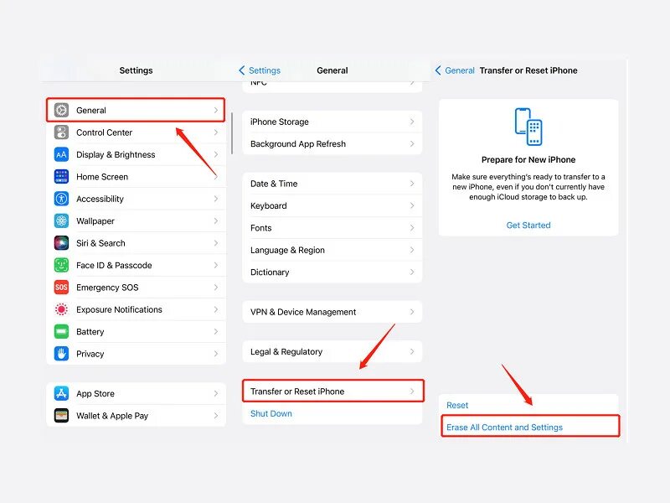
Task: Select Language & Region menu row
Action: pyautogui.click(x=332, y=250)
